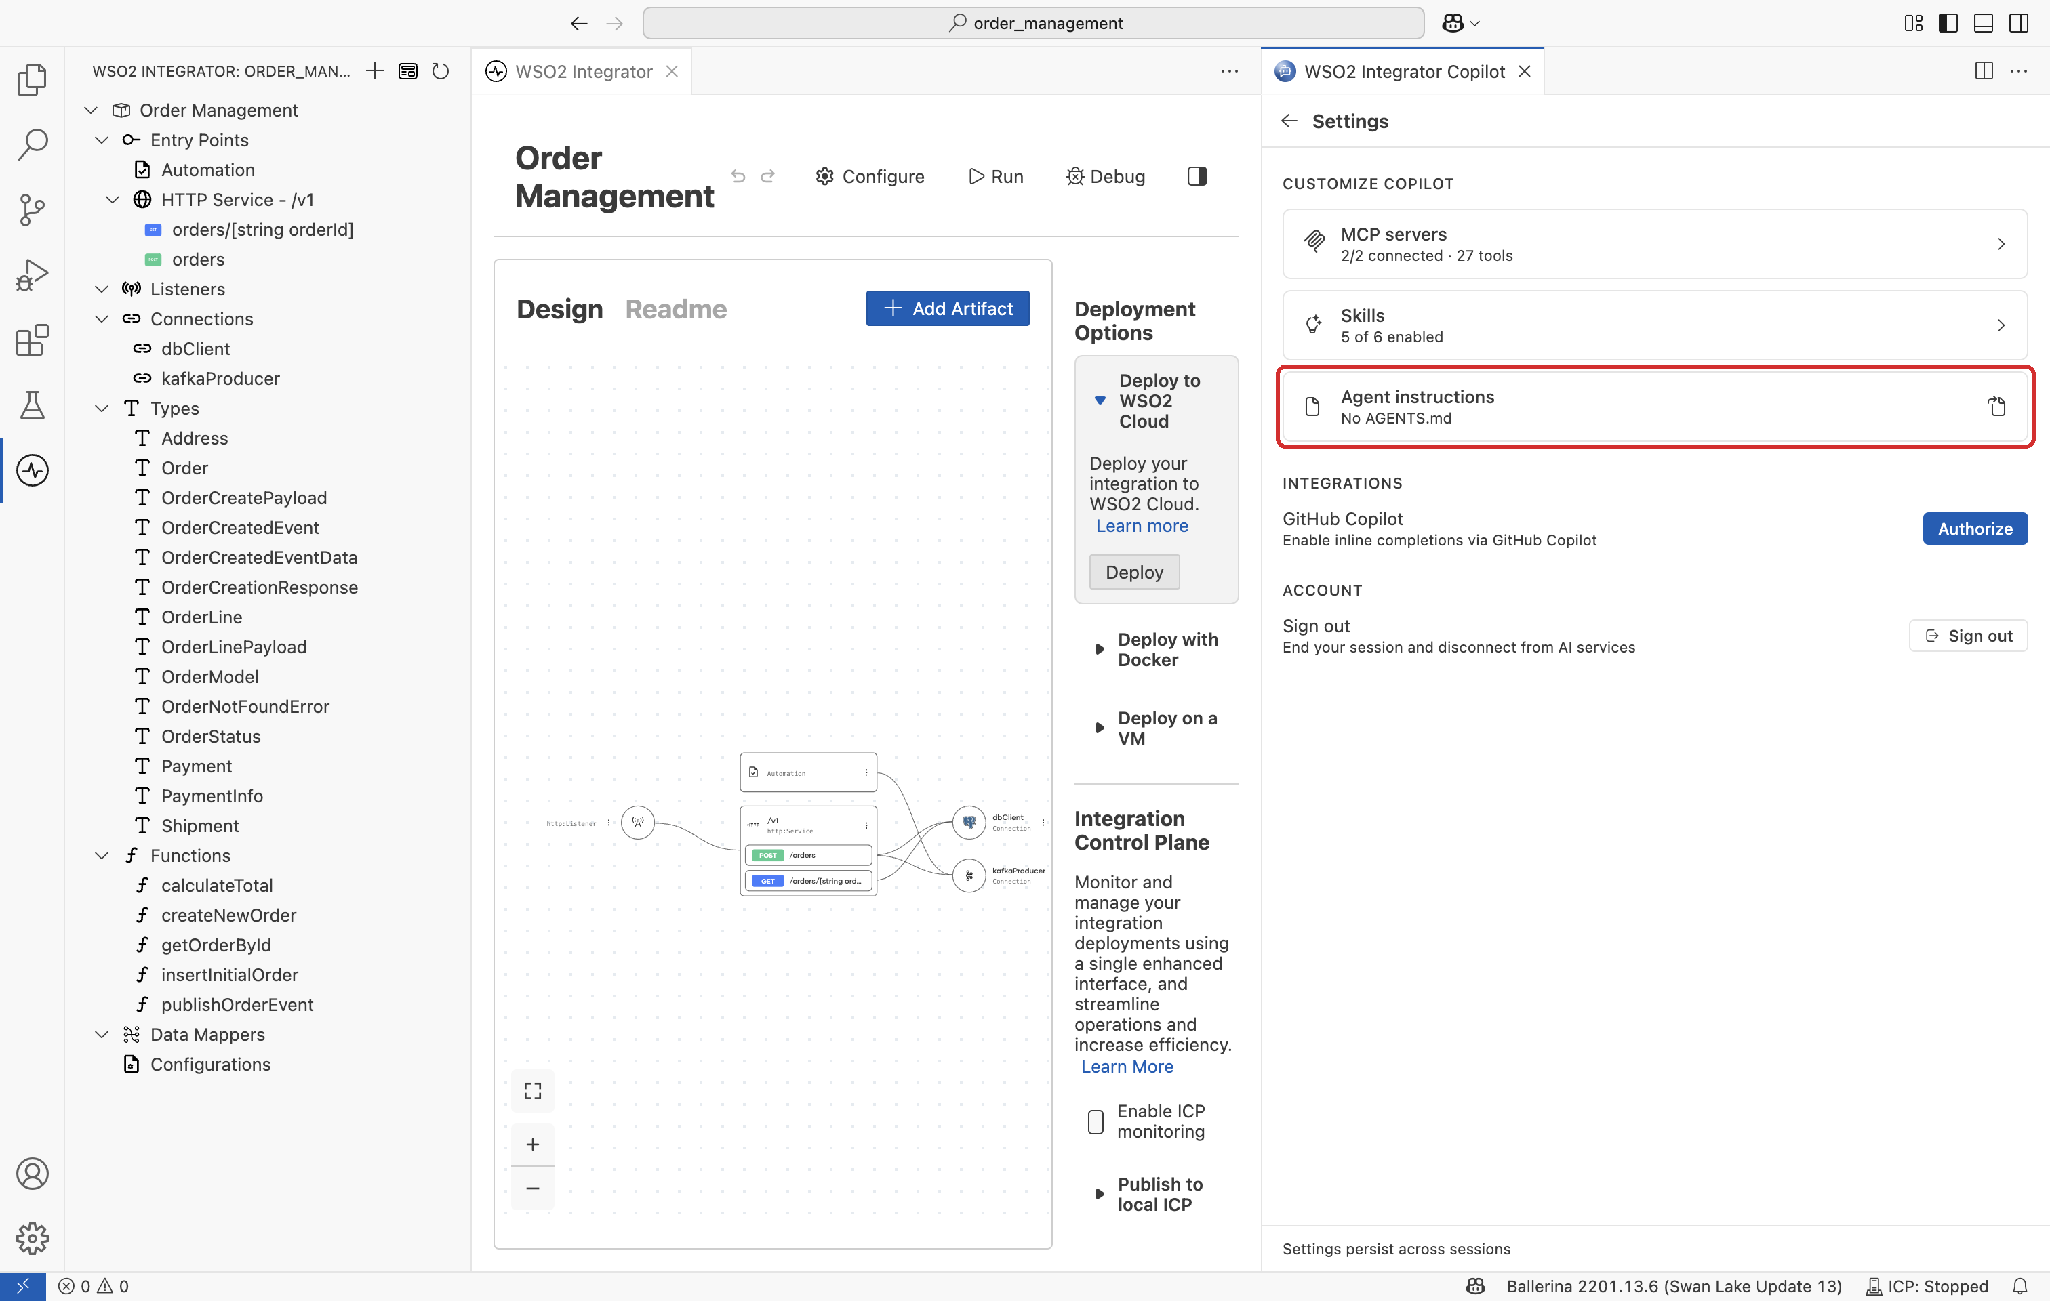The height and width of the screenshot is (1301, 2050).
Task: Select the WSO2 Integrator editor tab
Action: 583,71
